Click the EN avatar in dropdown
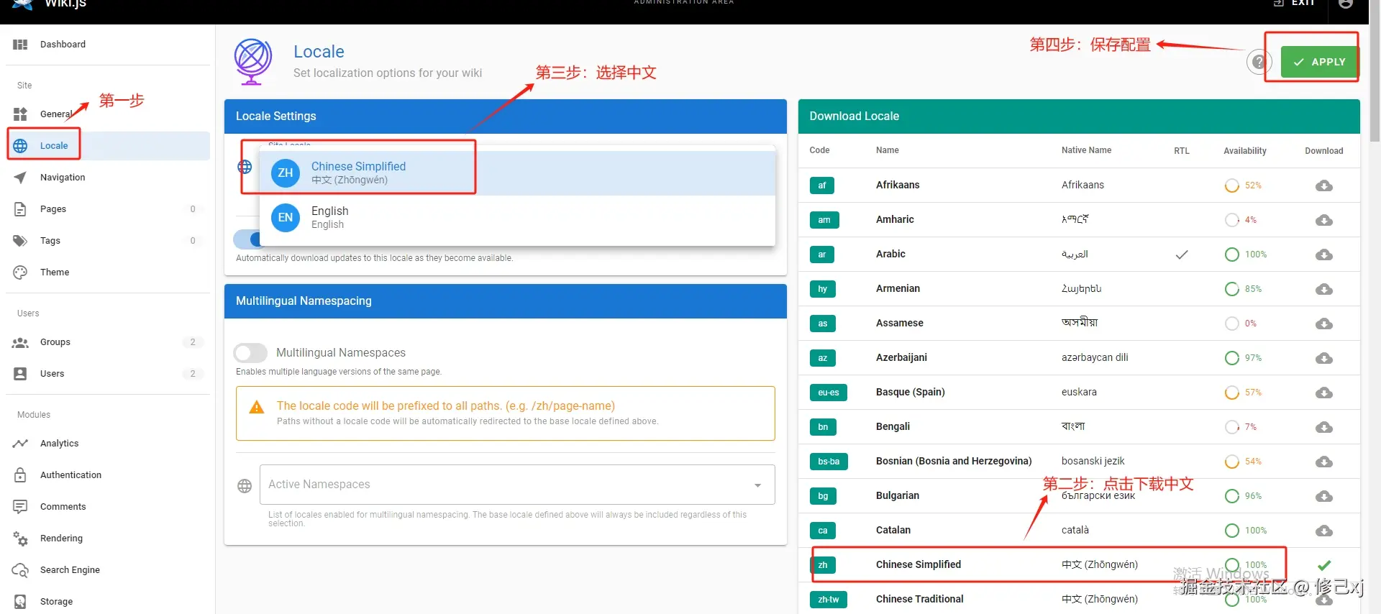The height and width of the screenshot is (614, 1381). point(286,217)
